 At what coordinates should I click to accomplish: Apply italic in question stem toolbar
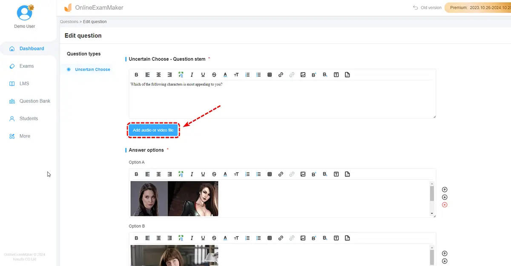[192, 75]
